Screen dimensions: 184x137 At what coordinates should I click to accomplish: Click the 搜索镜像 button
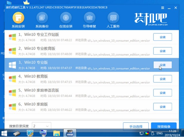(164, 126)
